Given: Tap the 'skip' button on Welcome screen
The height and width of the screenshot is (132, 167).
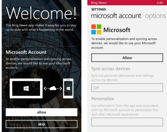Looking at the screenshot, I should click(42, 124).
